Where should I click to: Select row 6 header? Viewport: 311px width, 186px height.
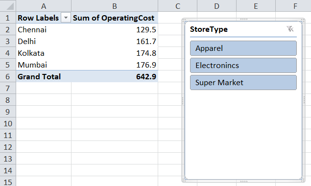8,76
